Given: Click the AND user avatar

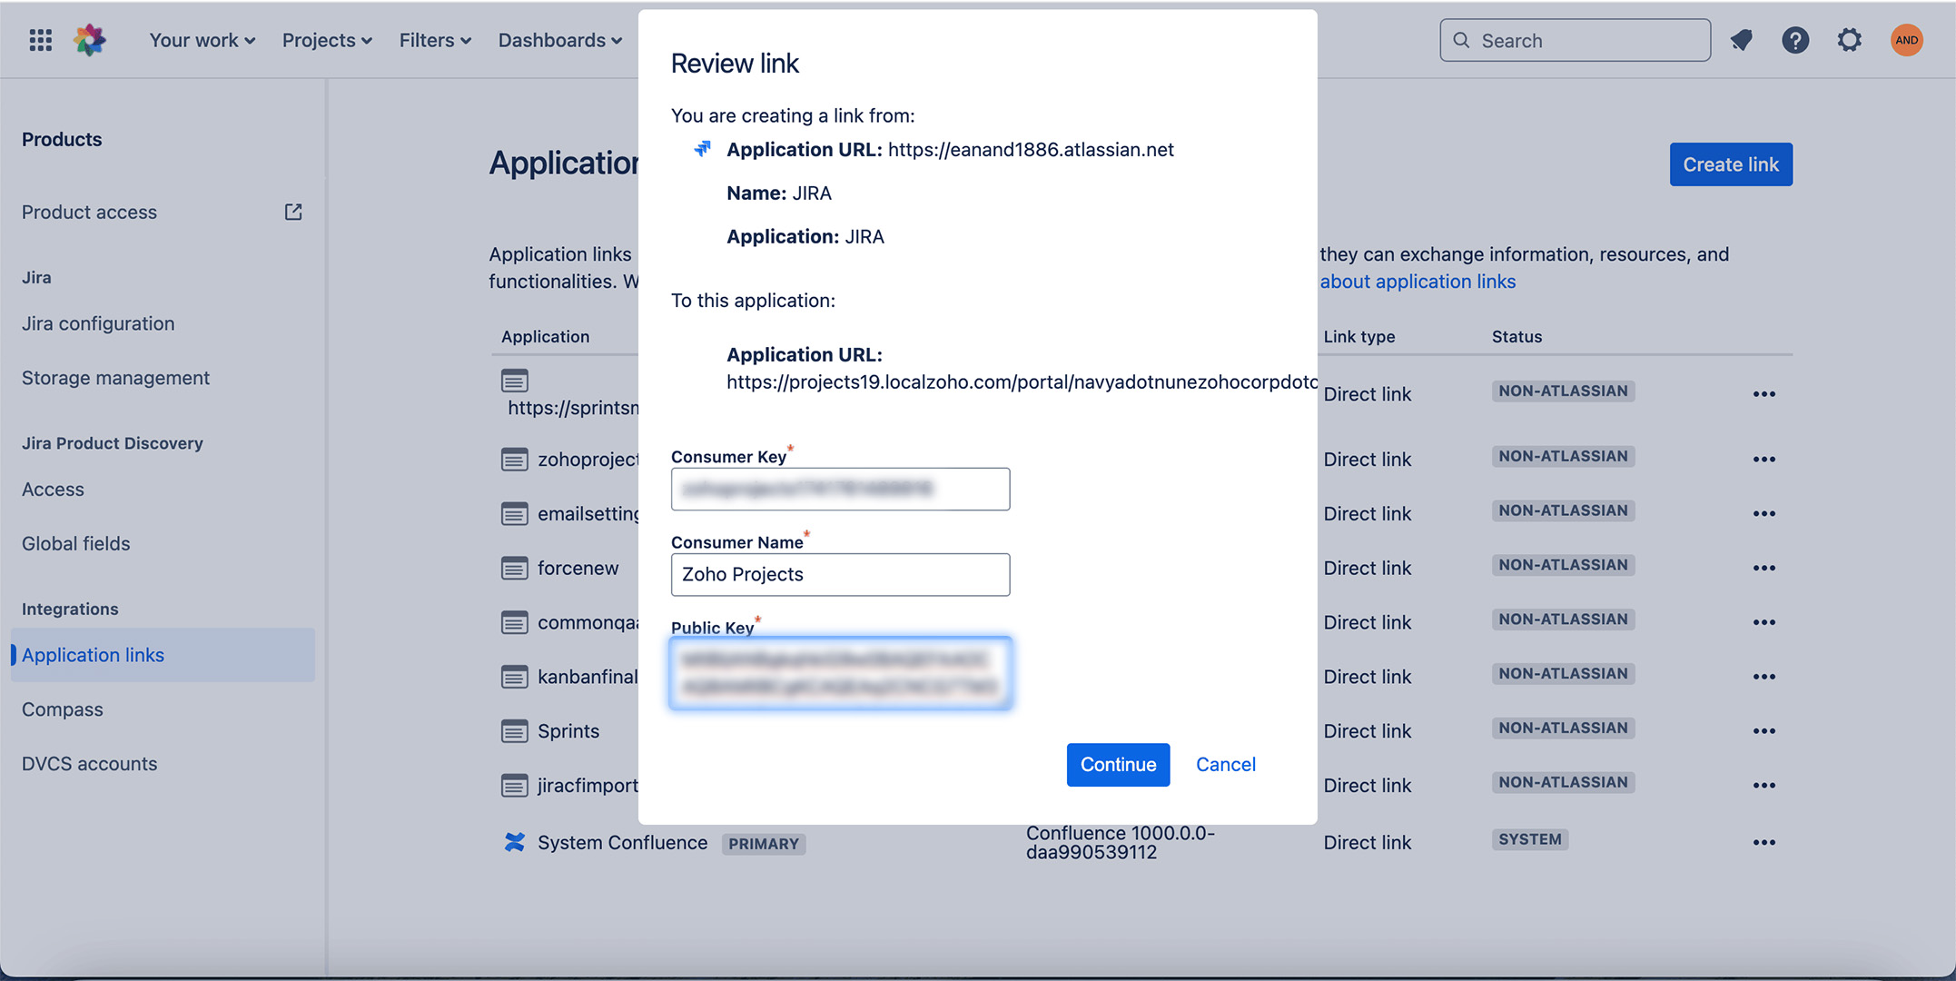Looking at the screenshot, I should [1906, 40].
